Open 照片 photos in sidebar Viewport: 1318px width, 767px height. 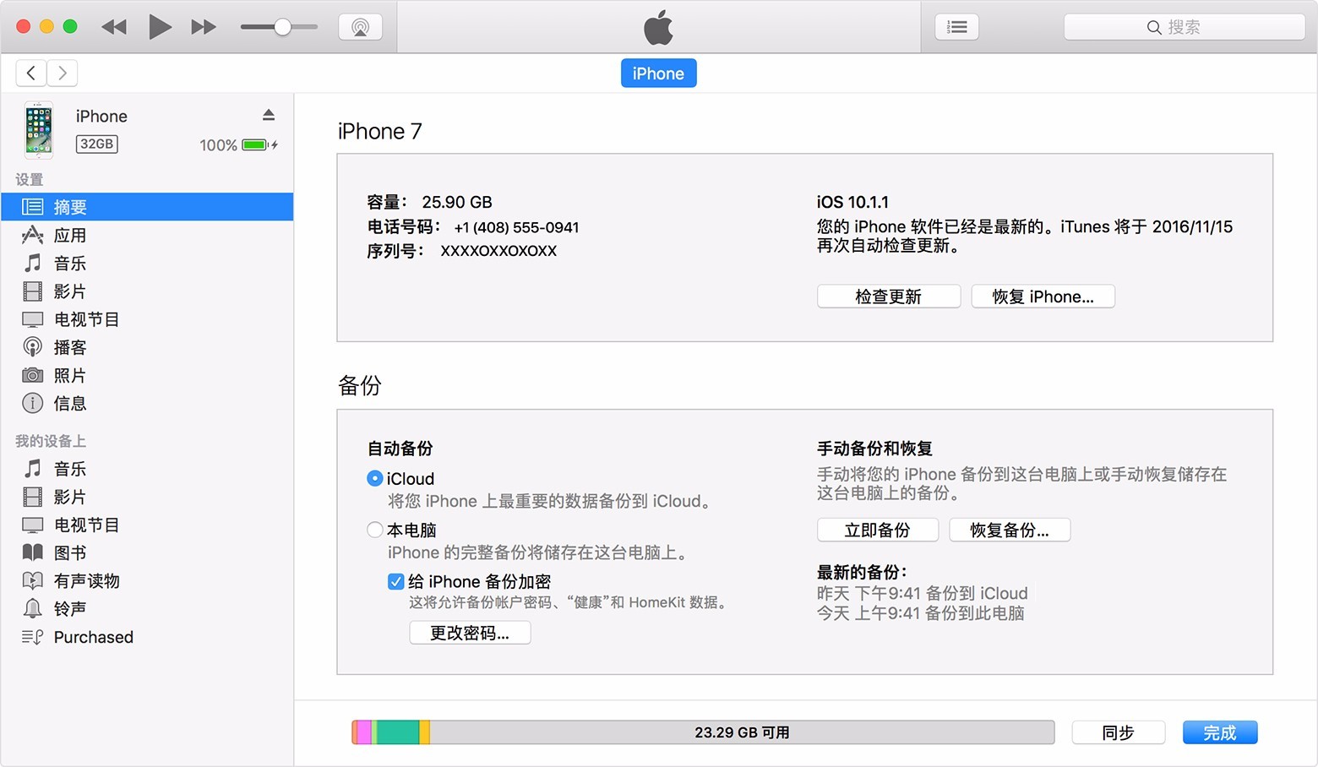coord(147,375)
